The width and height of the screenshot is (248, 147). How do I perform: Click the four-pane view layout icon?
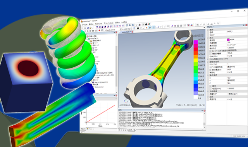(x=127, y=25)
